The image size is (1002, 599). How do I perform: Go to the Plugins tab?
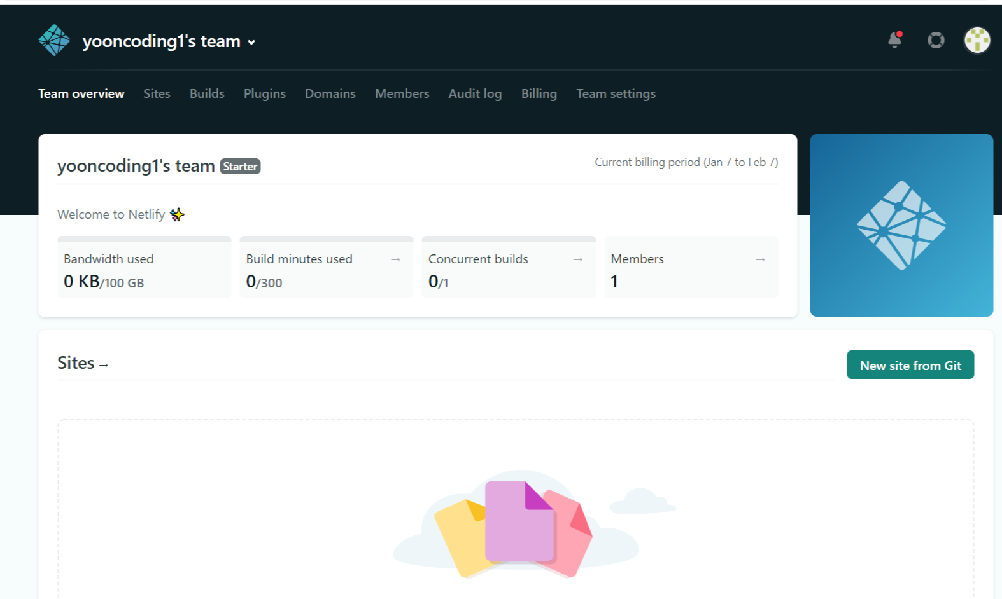pos(265,93)
